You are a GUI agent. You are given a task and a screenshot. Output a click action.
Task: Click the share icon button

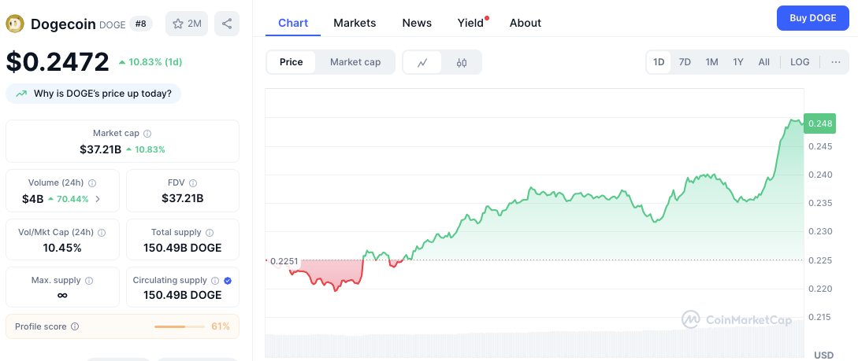[227, 24]
